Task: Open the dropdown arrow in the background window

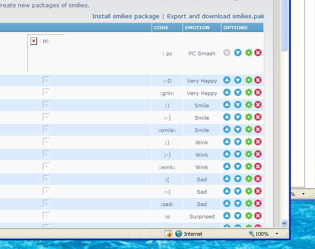Action: tap(303, 194)
